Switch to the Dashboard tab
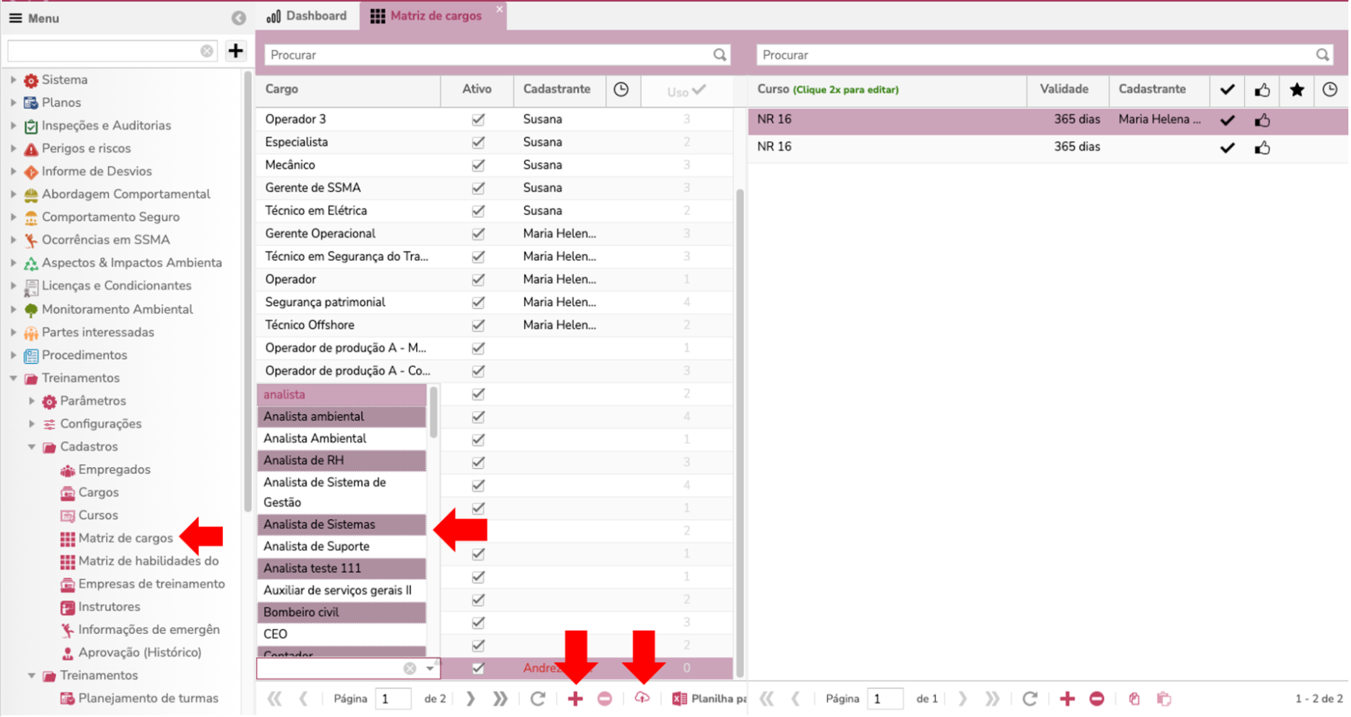1351x717 pixels. (x=308, y=16)
